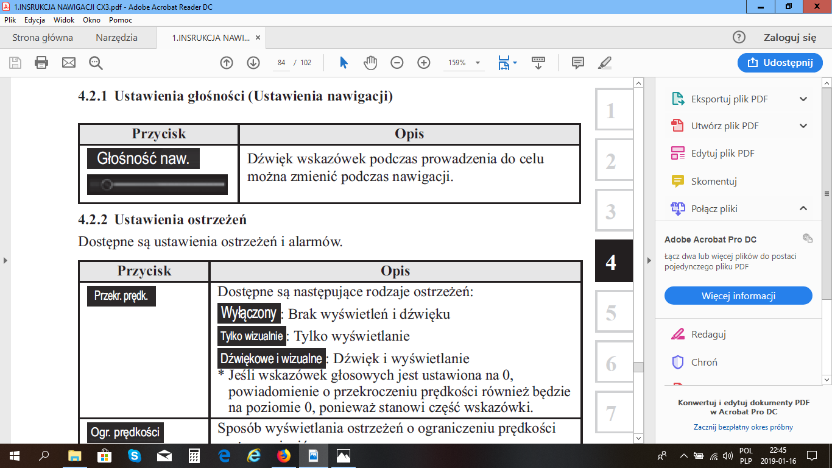The width and height of the screenshot is (832, 468).
Task: Switch to the Narzędzia tab
Action: click(116, 38)
